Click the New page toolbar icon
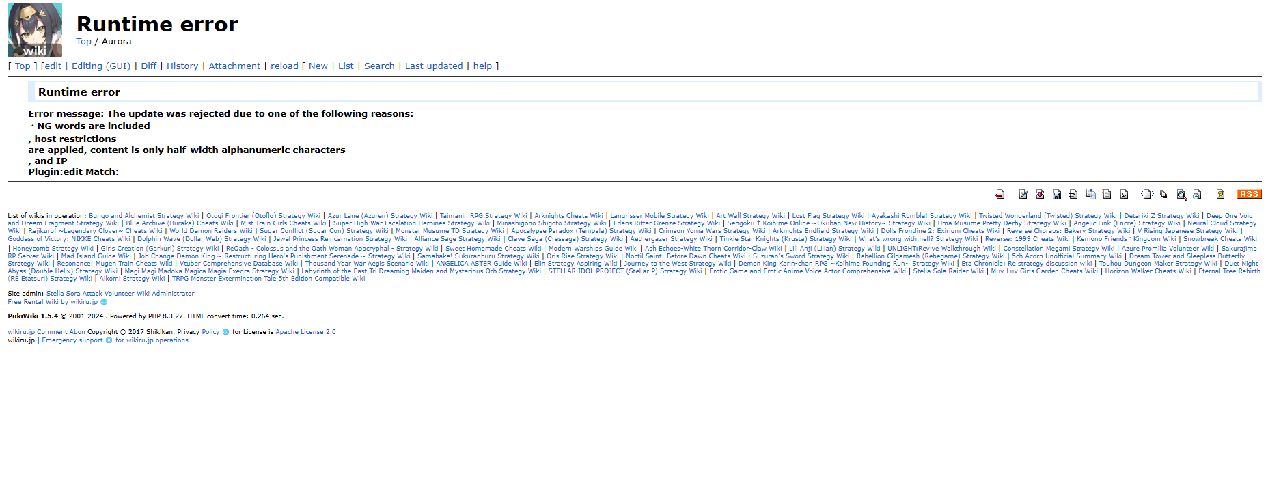 1147,195
